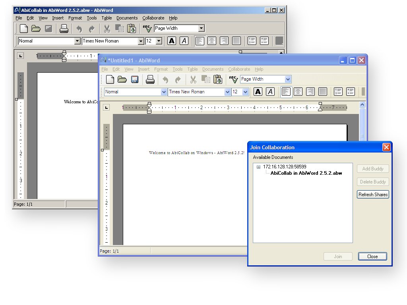Enable justify alignment in Untitled1 window
Screen dimensions: 407x305
click(323, 92)
